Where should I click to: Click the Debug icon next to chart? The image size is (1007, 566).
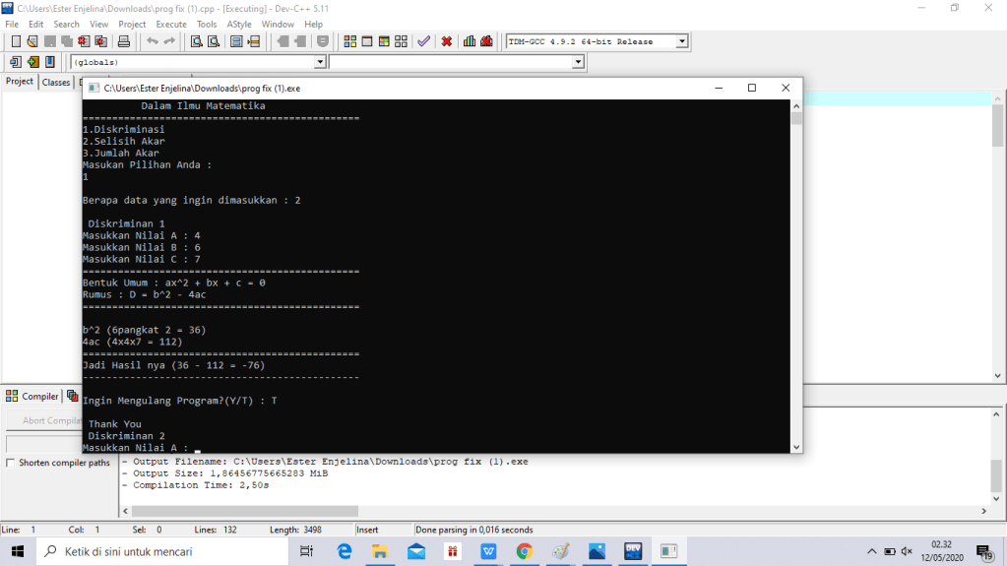(486, 41)
